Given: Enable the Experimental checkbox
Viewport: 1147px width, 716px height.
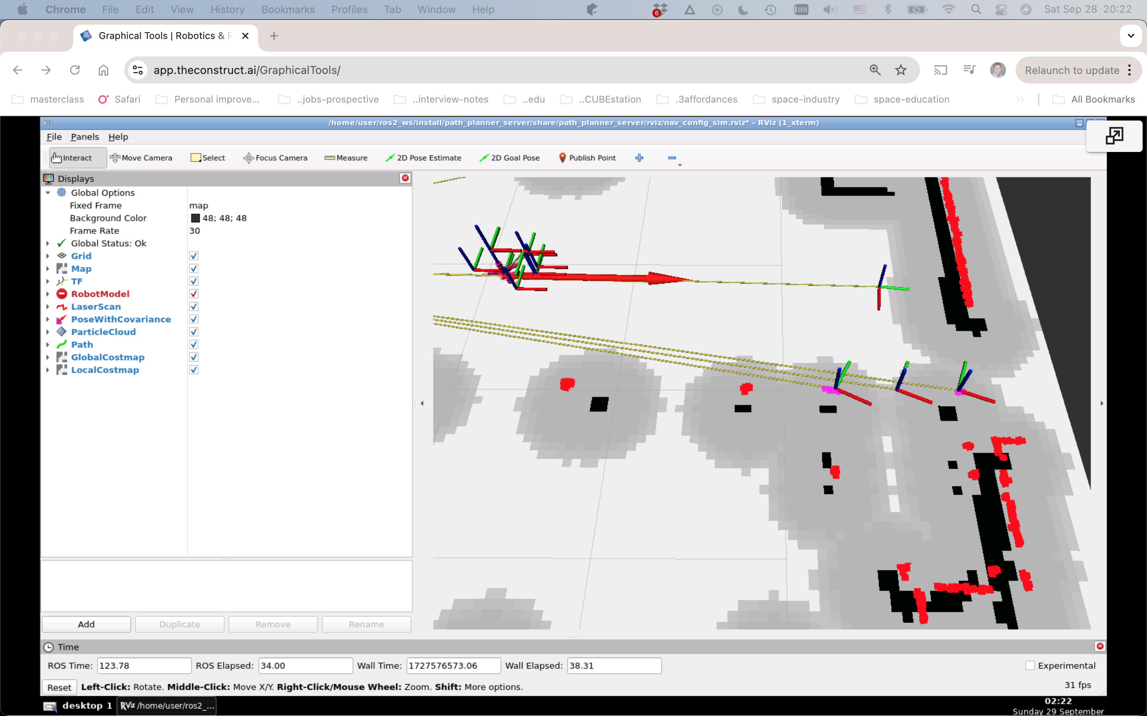Looking at the screenshot, I should coord(1030,665).
